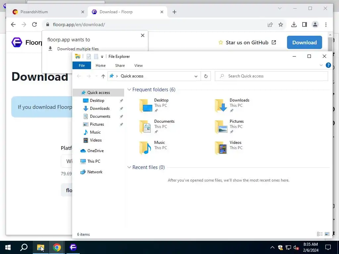Click the blue Download button on Floorp page

click(305, 42)
